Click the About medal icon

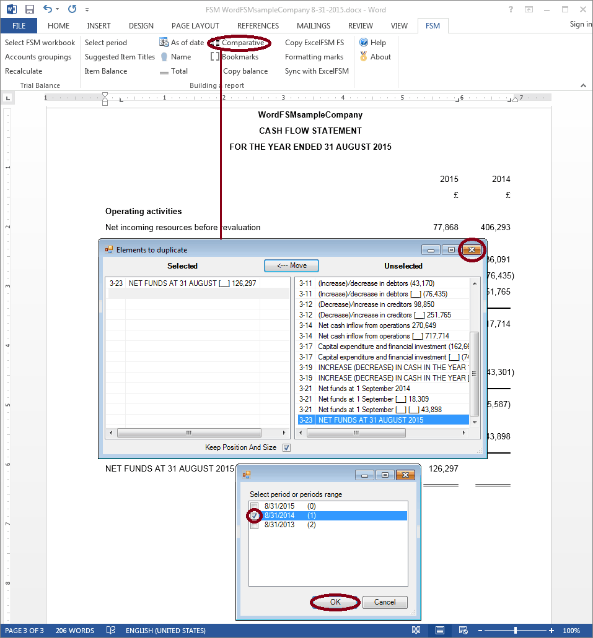click(364, 56)
